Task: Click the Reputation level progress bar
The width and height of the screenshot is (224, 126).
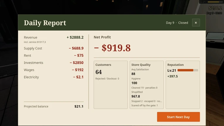Action: coord(188,70)
